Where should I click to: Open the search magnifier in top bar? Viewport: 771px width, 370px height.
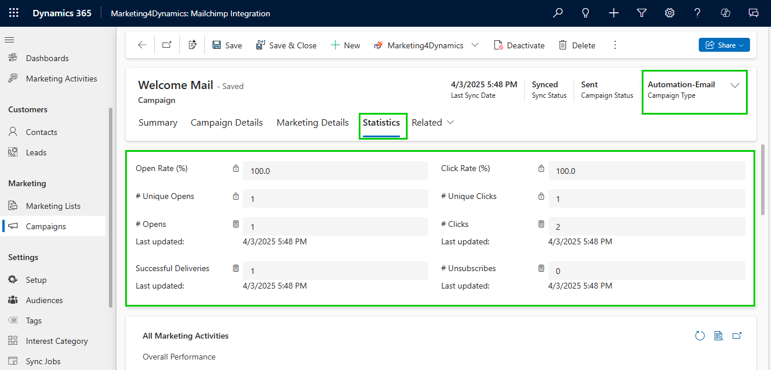(558, 13)
